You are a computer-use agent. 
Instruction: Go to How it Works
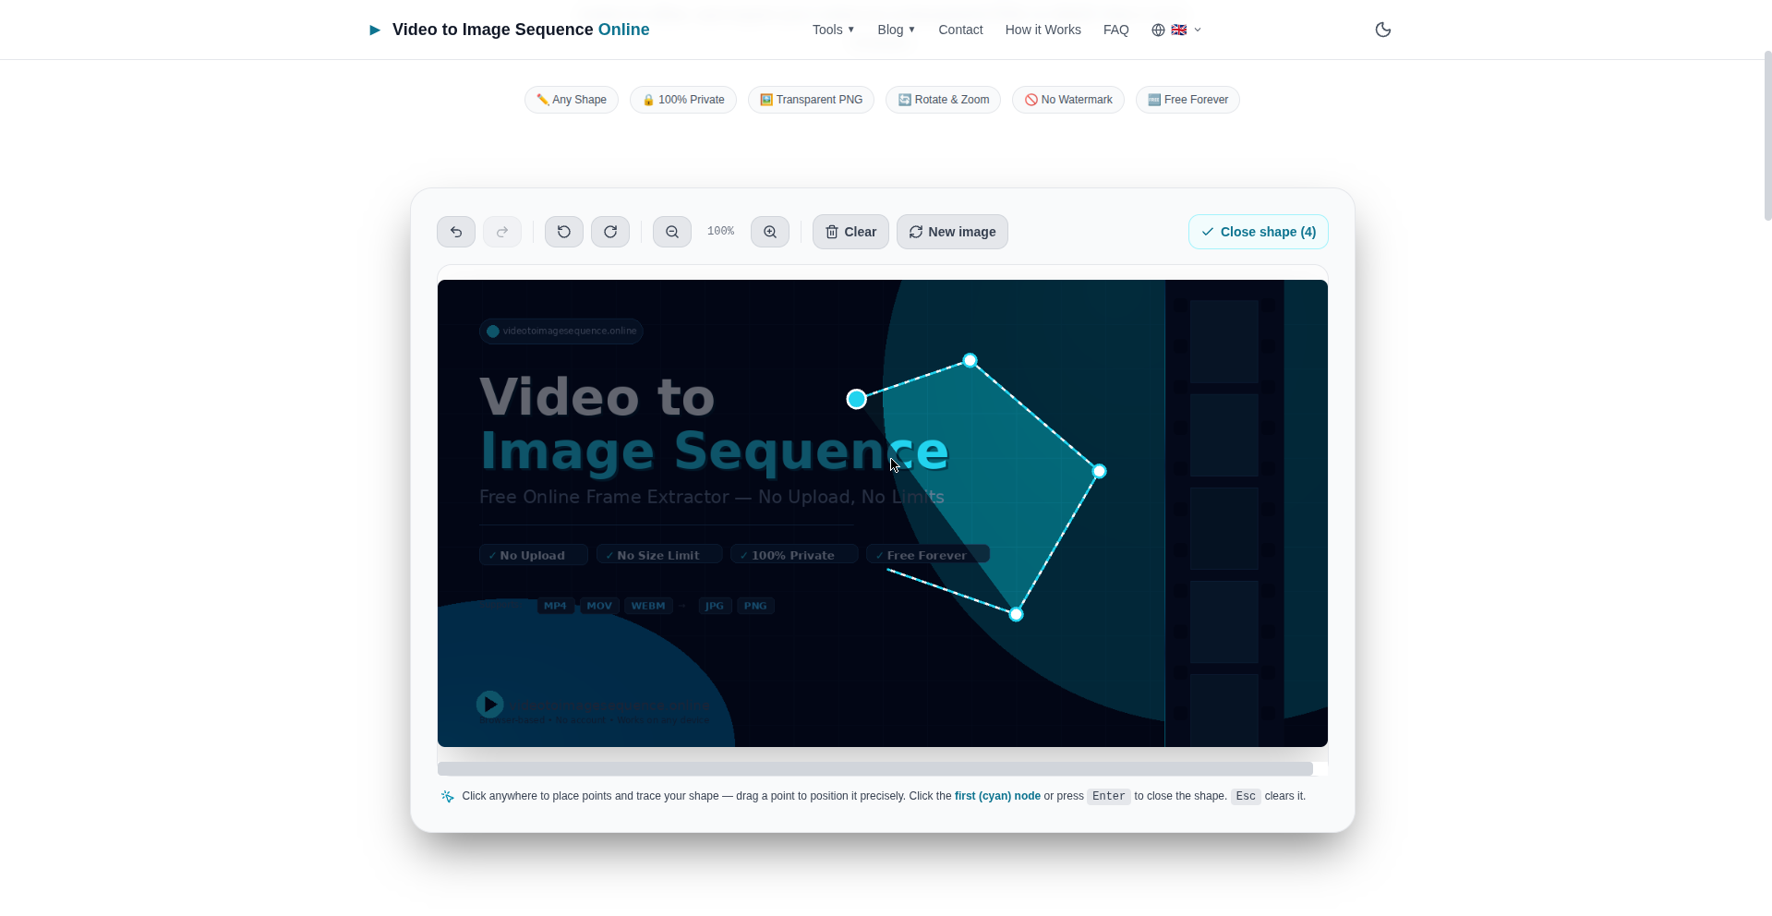1043,30
